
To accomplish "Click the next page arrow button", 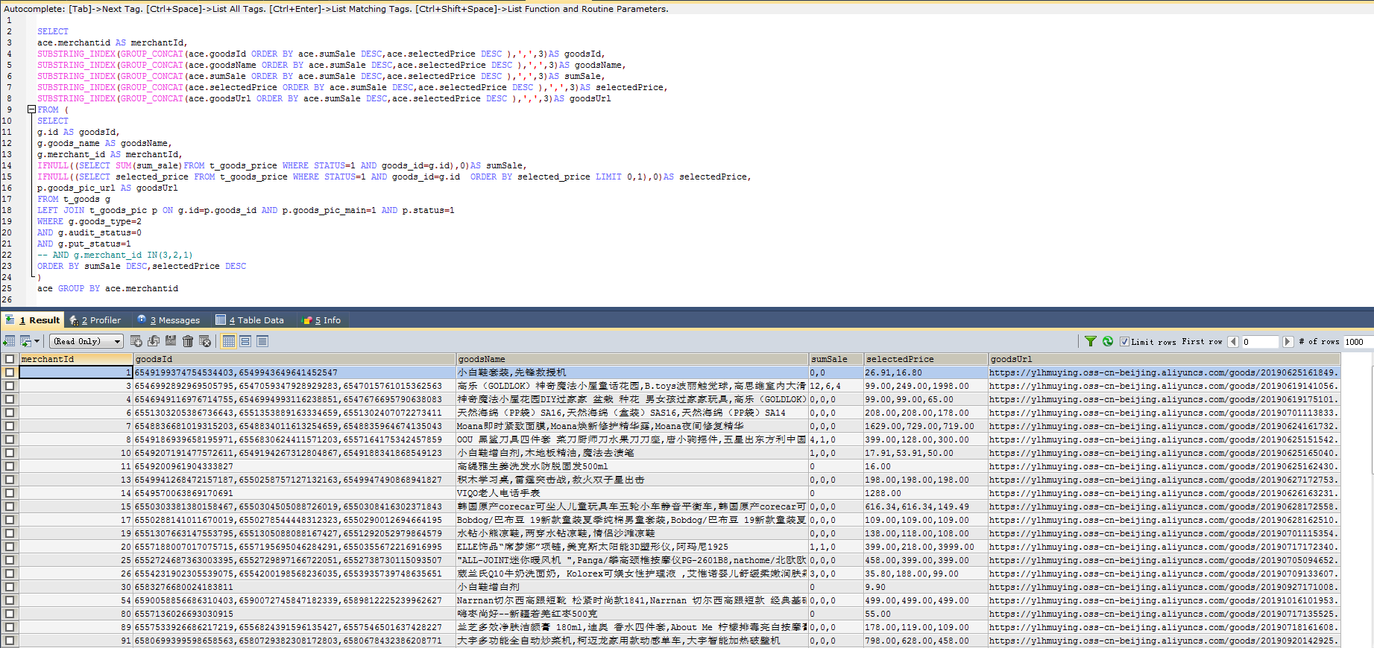I will point(1288,342).
